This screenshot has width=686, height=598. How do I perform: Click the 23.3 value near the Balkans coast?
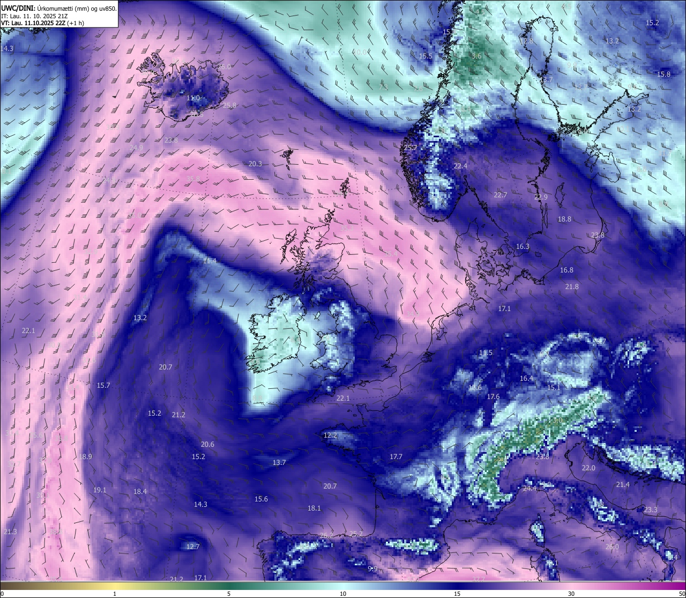coord(650,510)
